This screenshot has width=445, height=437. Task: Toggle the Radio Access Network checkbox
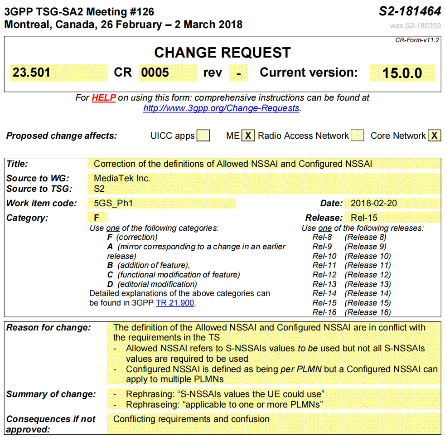click(357, 136)
